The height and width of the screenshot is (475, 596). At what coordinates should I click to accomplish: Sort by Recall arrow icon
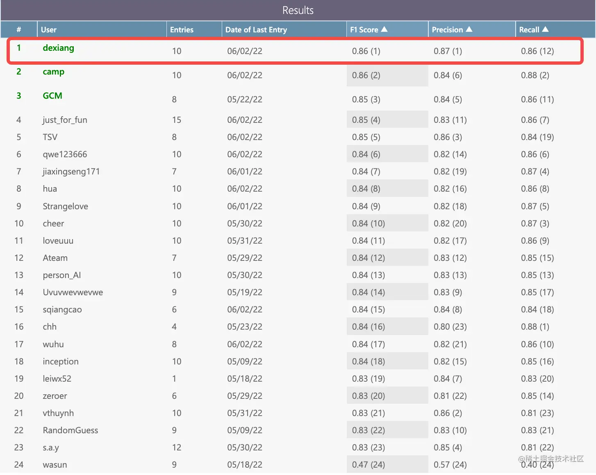(x=545, y=29)
